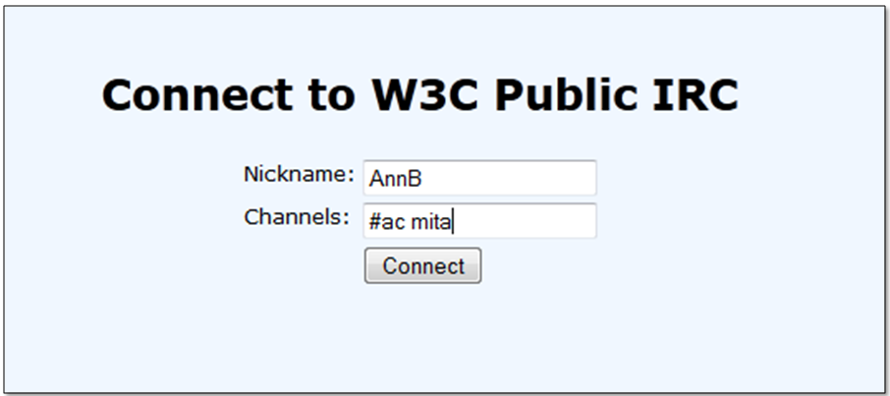Screen dimensions: 890x396
Task: Click the "AnnB" text in Nickname field
Action: pos(395,179)
